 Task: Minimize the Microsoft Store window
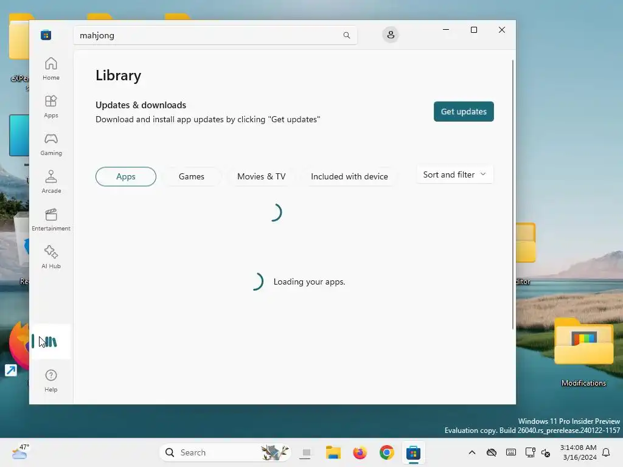click(446, 30)
